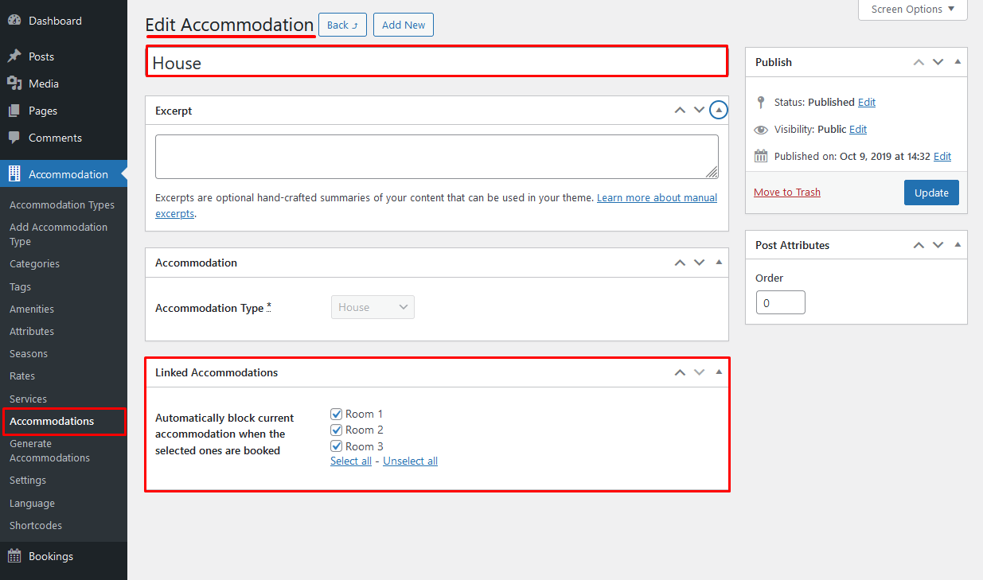Move Accommodation panel down arrow
This screenshot has height=580, width=983.
click(699, 262)
